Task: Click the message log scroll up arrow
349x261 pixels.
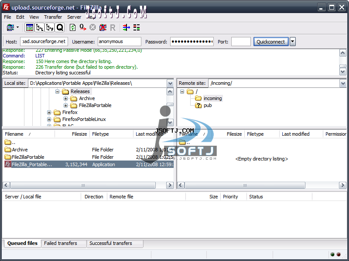Action: tap(343, 53)
